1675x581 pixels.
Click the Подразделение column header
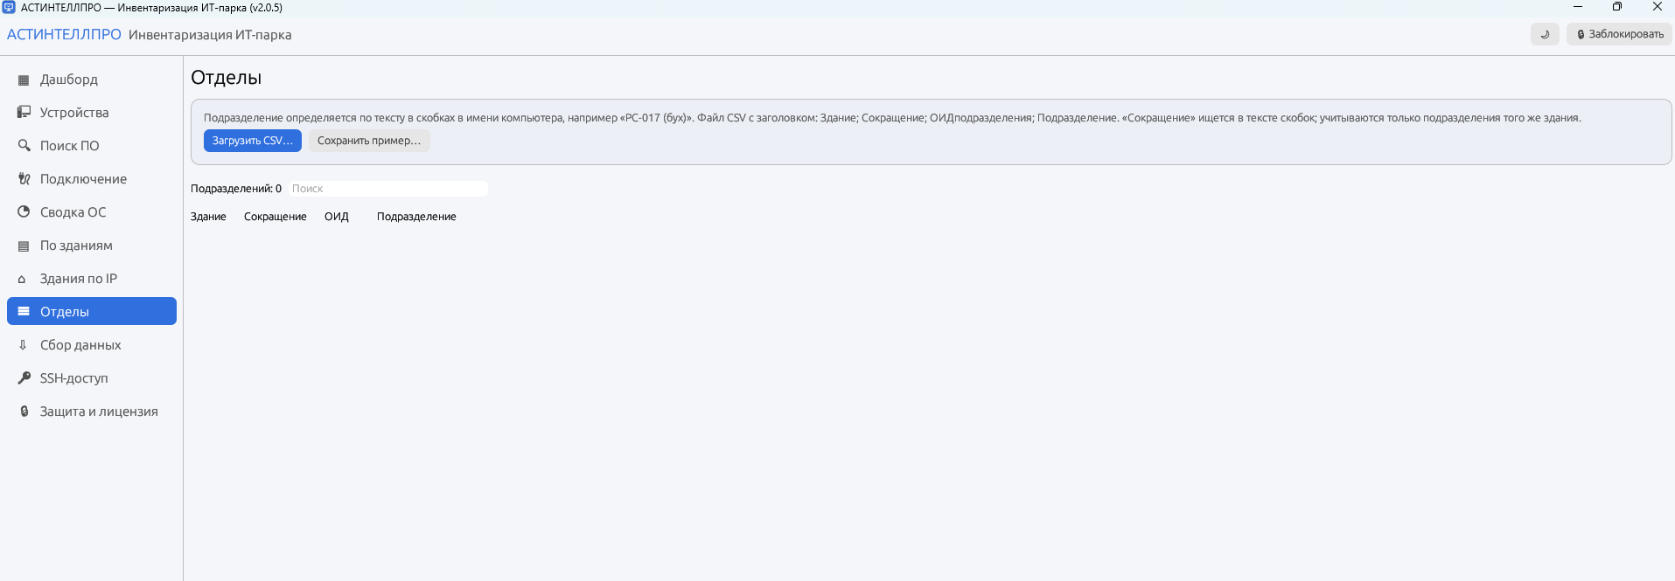pyautogui.click(x=416, y=217)
